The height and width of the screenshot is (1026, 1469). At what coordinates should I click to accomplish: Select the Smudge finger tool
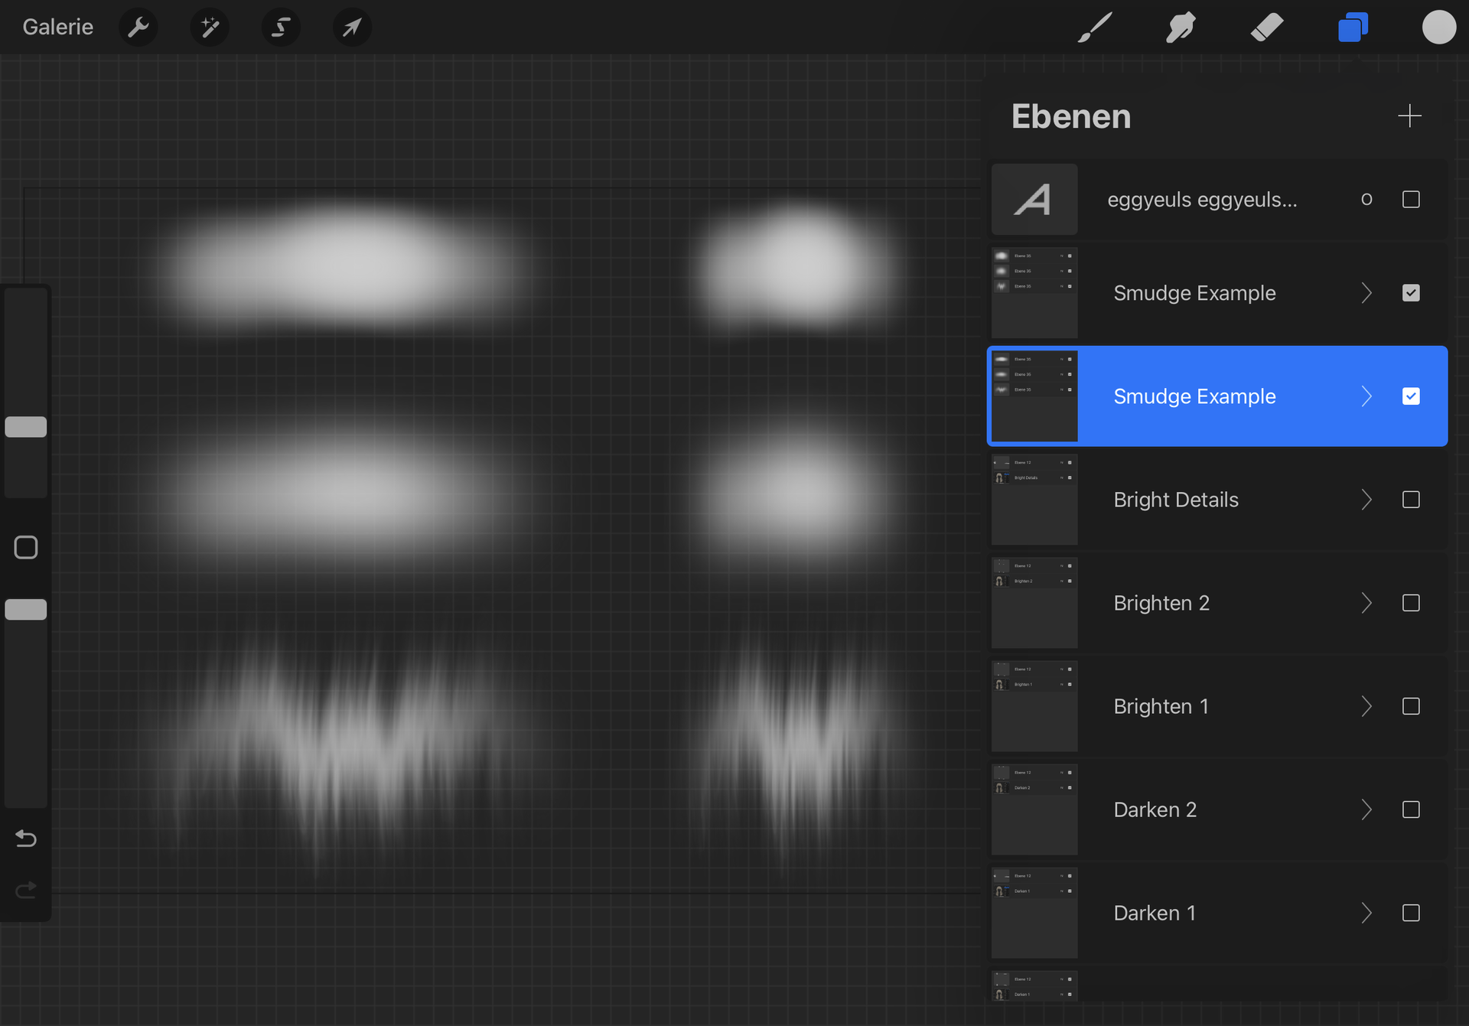click(1181, 28)
